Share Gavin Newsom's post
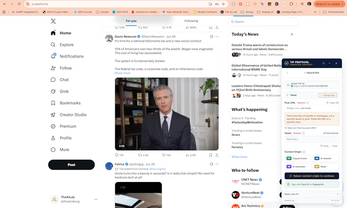The image size is (347, 208). [x=217, y=155]
